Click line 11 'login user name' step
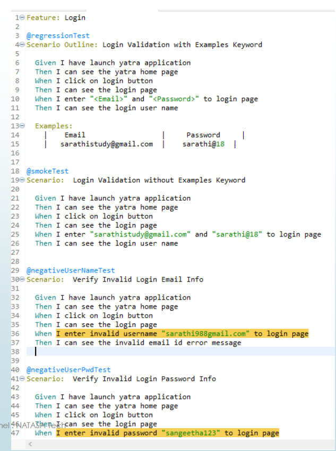This screenshot has height=451, width=336. [x=106, y=108]
